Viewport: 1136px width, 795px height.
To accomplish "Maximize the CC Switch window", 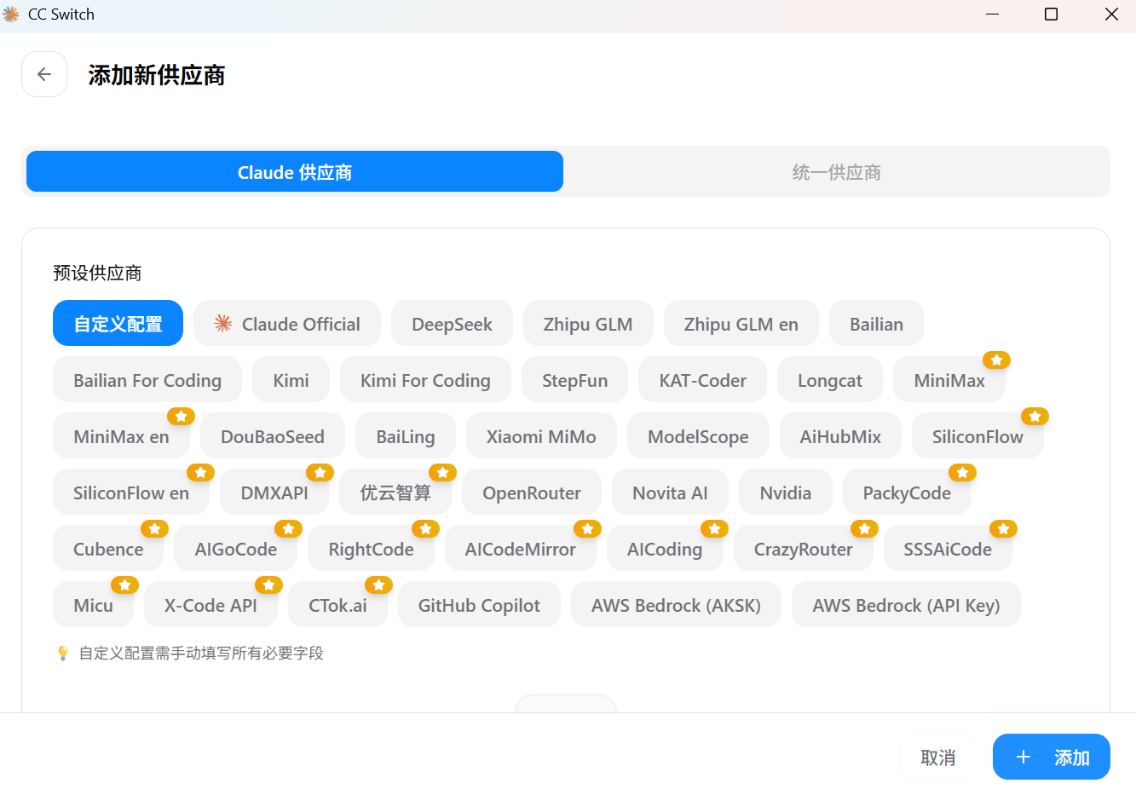I will click(1051, 14).
